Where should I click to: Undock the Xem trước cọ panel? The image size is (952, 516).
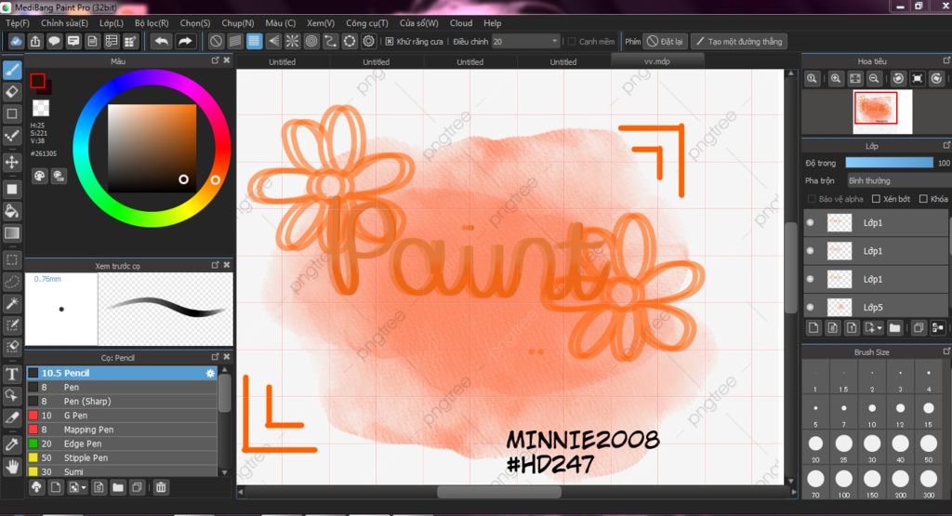pyautogui.click(x=215, y=265)
